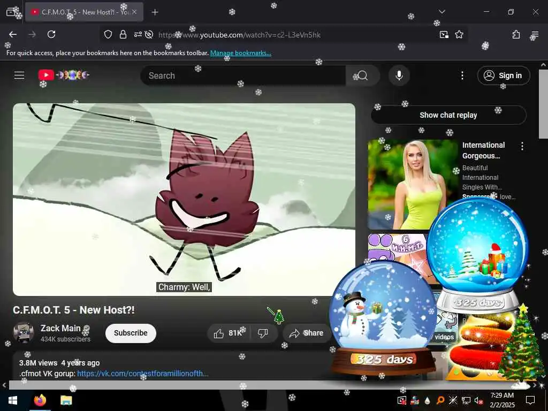Show chat replay

tap(448, 115)
